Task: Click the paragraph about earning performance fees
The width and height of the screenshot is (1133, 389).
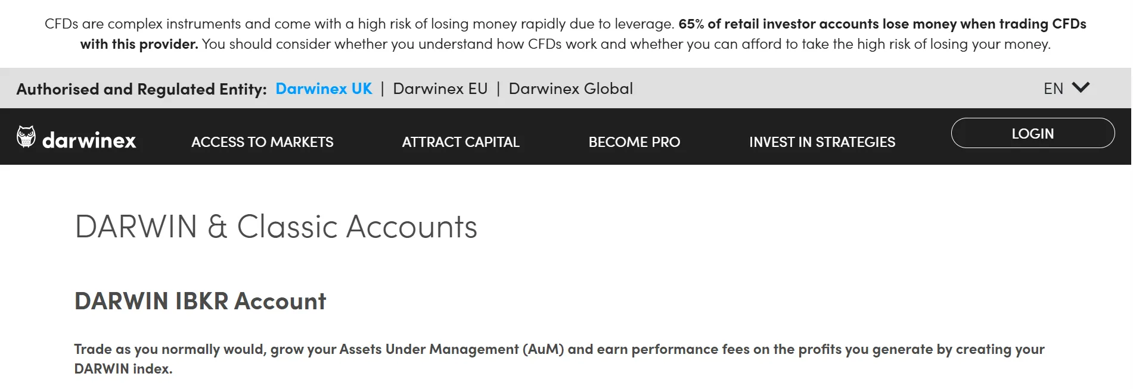Action: pyautogui.click(x=559, y=359)
